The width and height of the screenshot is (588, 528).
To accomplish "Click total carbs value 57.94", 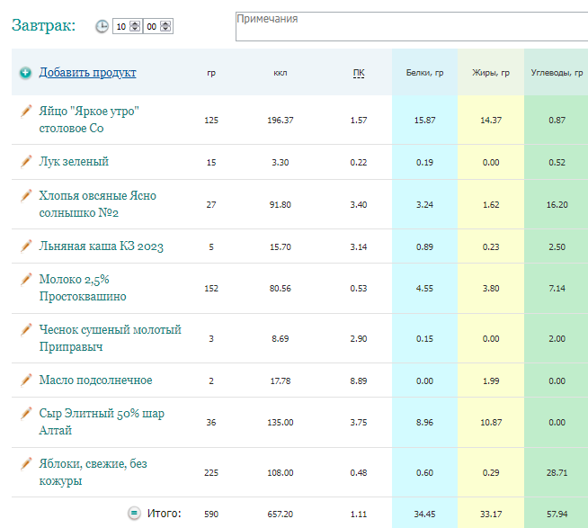I will (x=557, y=515).
